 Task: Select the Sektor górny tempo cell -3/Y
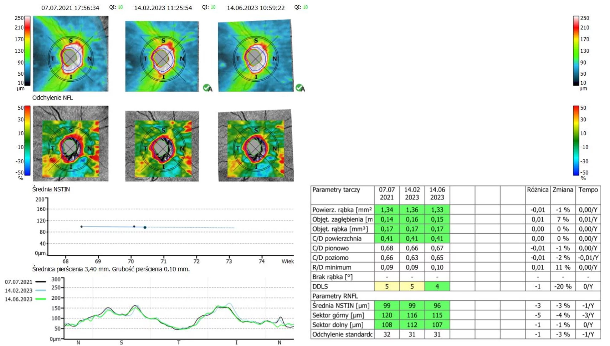click(588, 315)
